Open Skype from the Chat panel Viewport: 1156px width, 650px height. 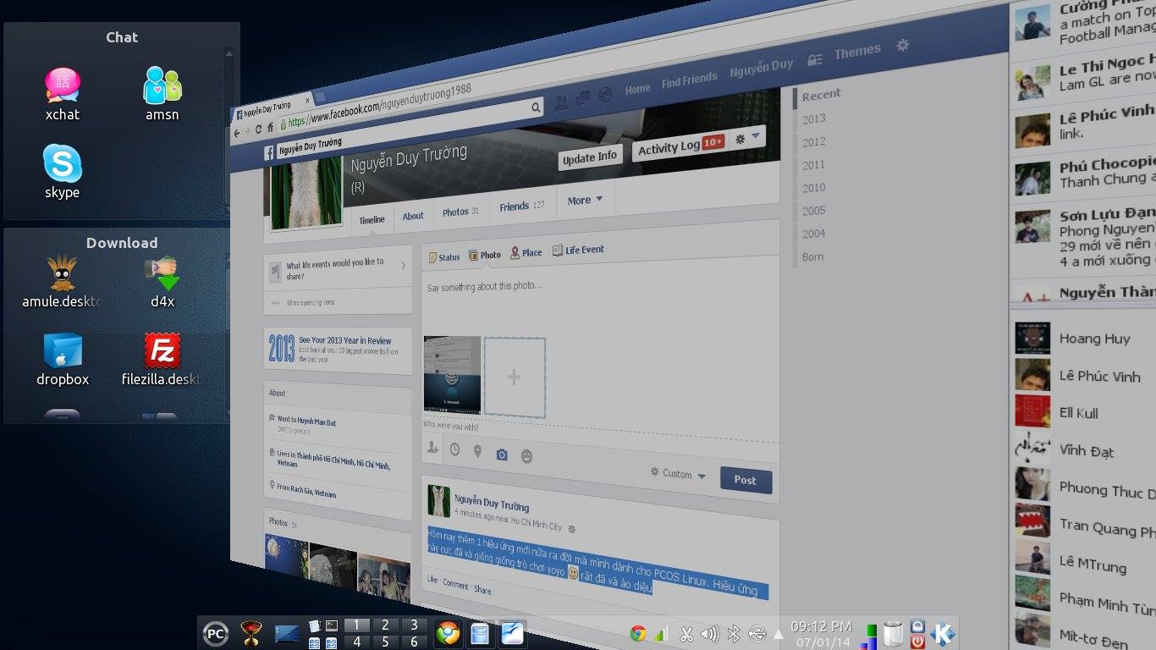point(63,163)
